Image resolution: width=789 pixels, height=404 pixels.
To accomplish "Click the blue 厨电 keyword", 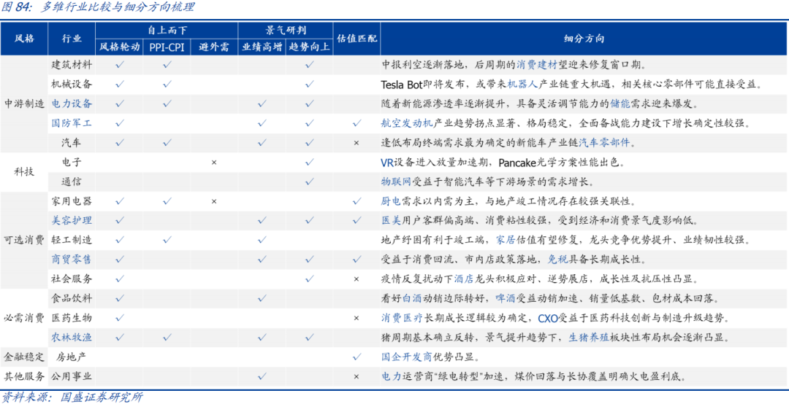I will click(392, 201).
